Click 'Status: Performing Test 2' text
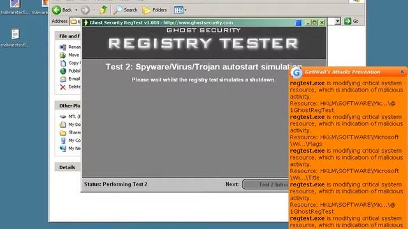 click(115, 184)
